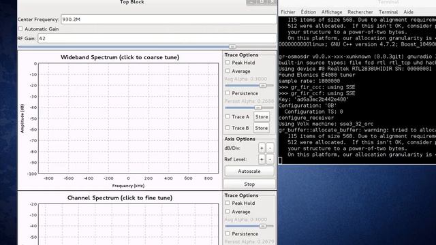Click the 'Found Elonics E4000 tuner' terminal line

pos(317,75)
